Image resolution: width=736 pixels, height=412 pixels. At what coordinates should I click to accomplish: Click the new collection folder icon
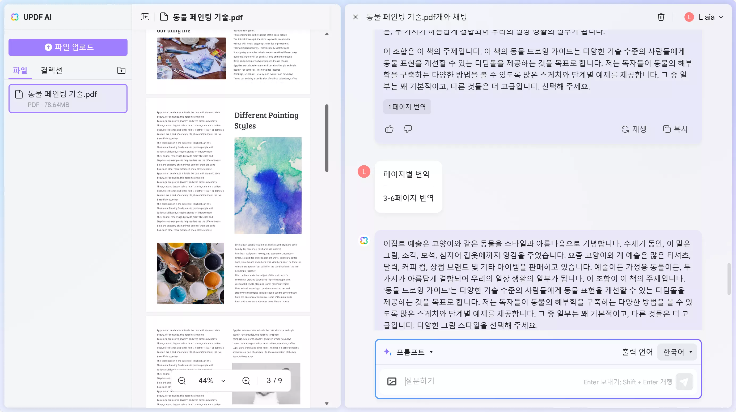click(x=121, y=71)
